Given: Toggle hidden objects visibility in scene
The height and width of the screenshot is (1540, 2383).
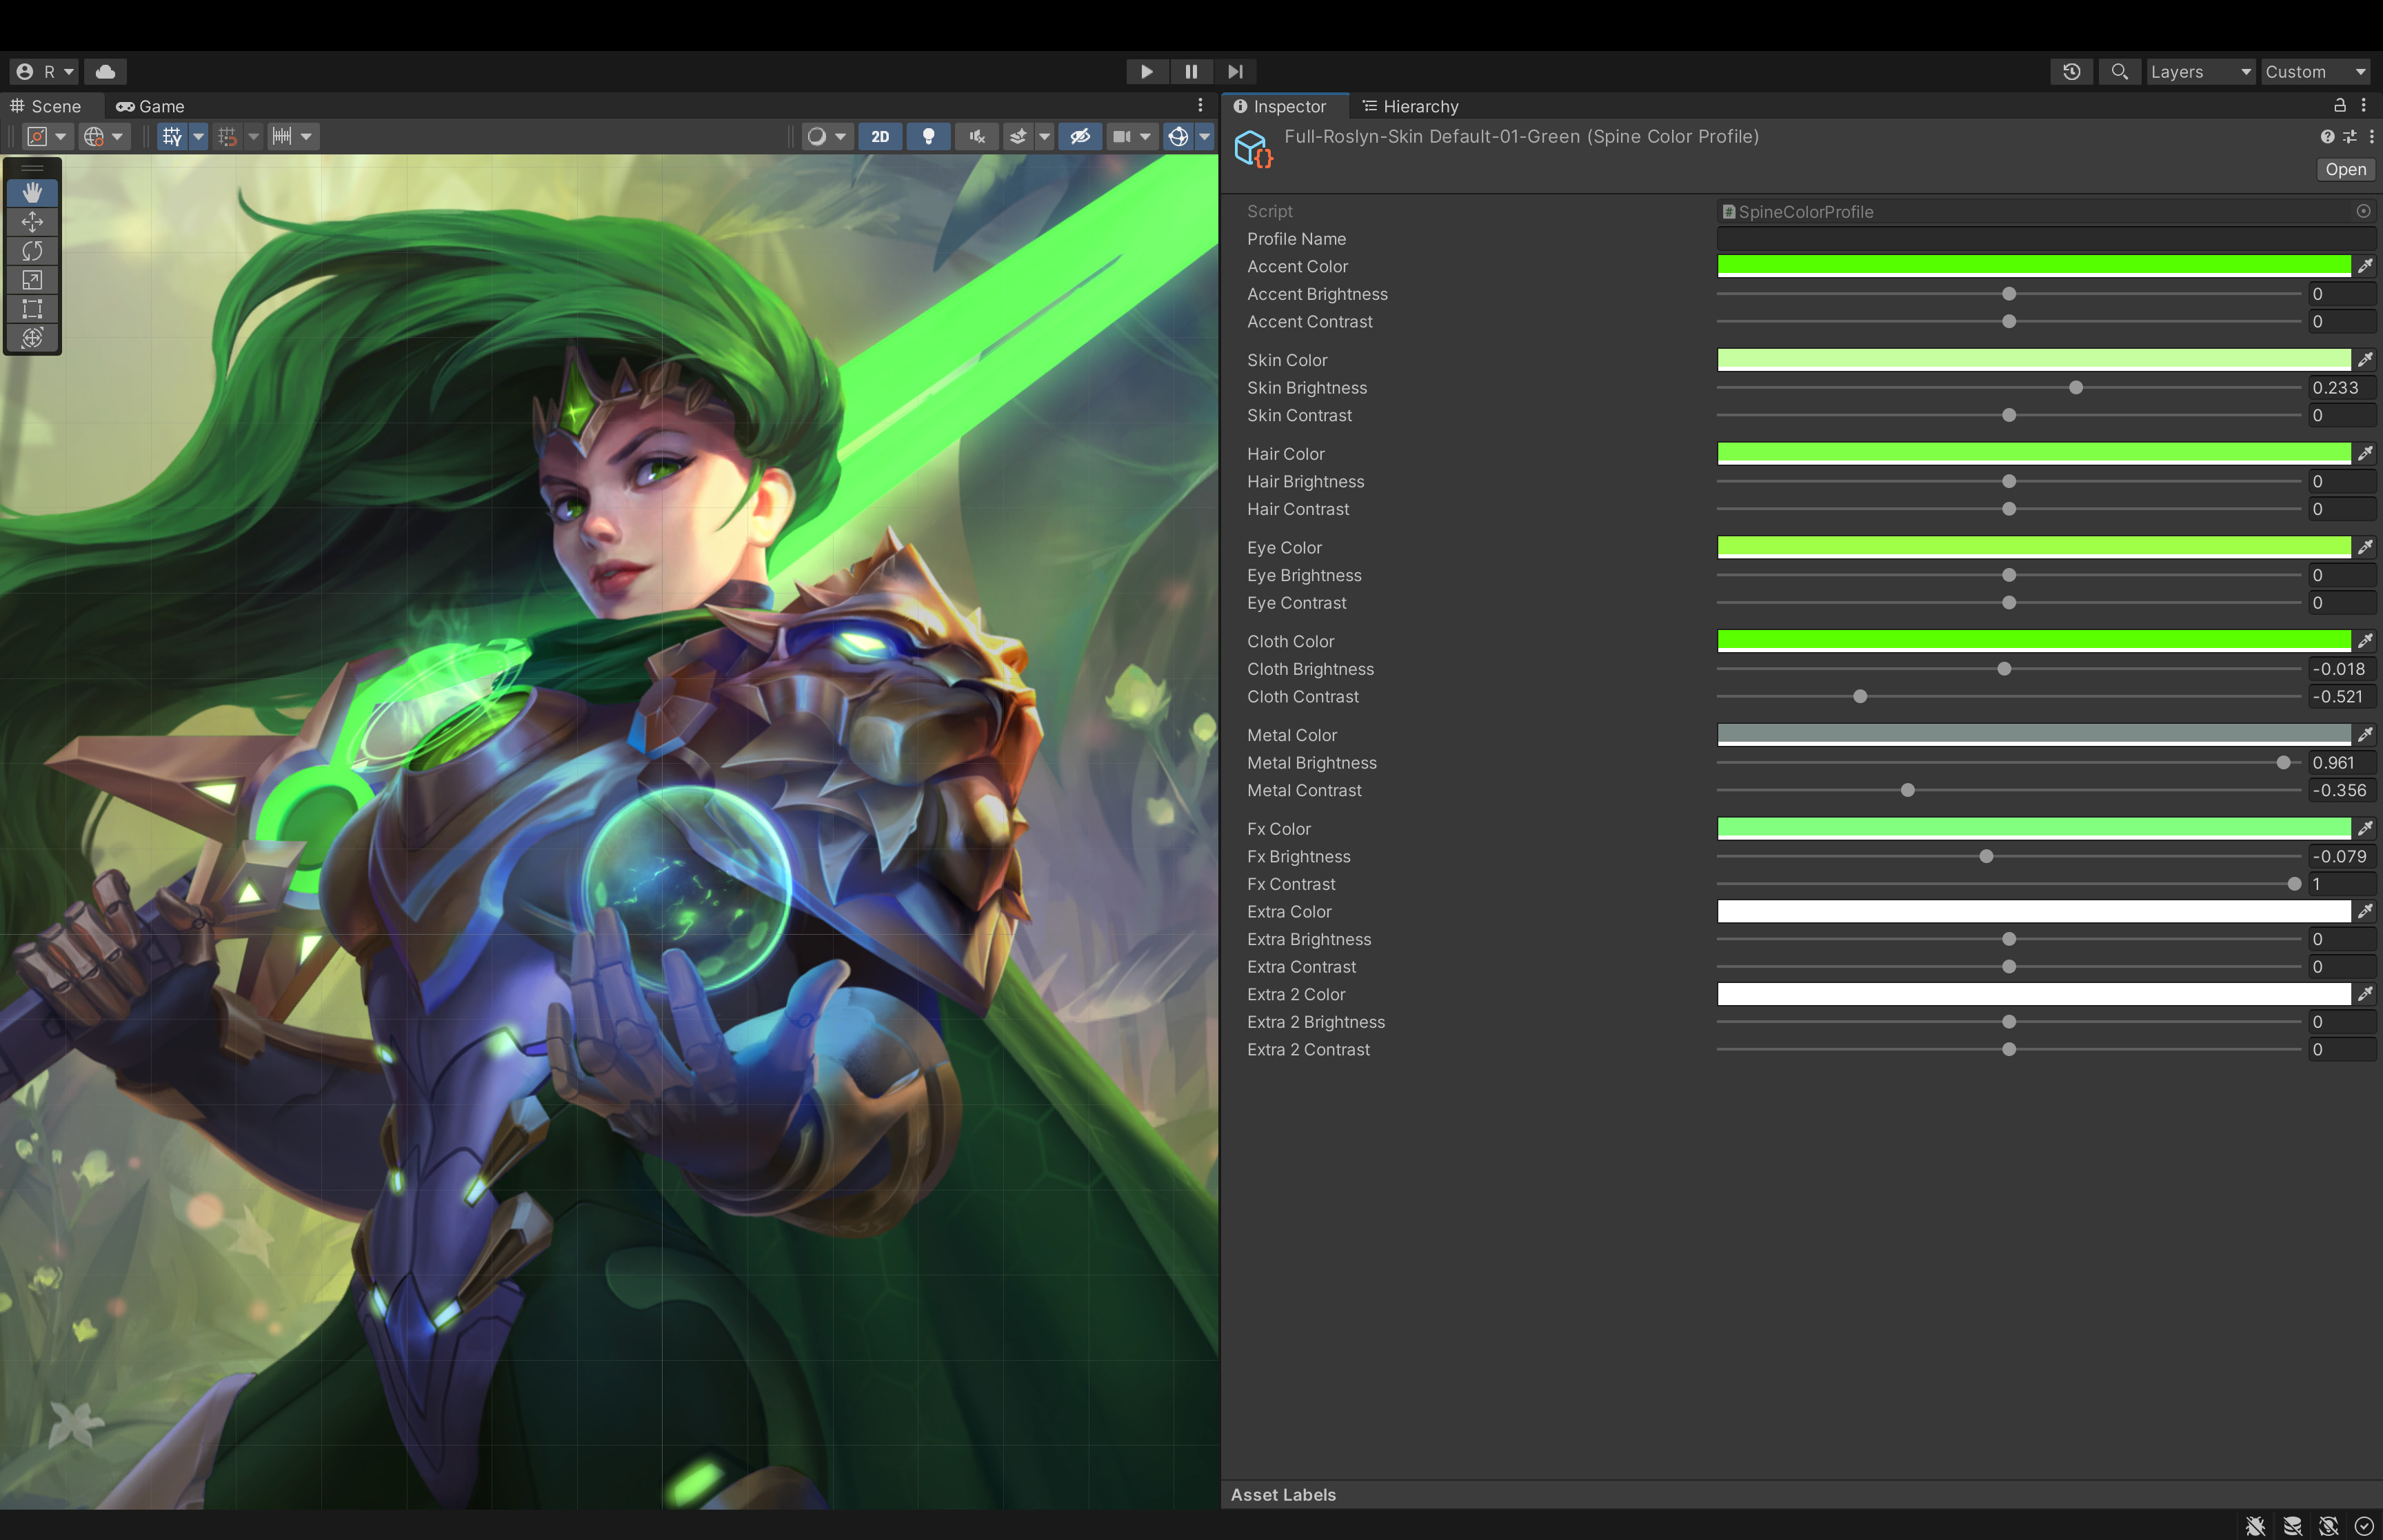Looking at the screenshot, I should pyautogui.click(x=1080, y=137).
